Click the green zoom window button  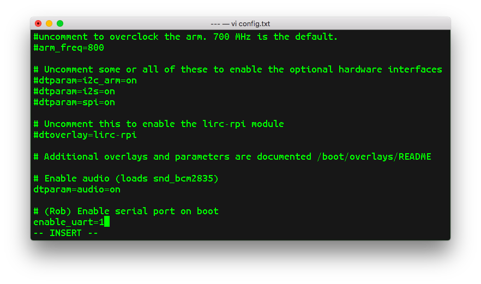point(60,23)
